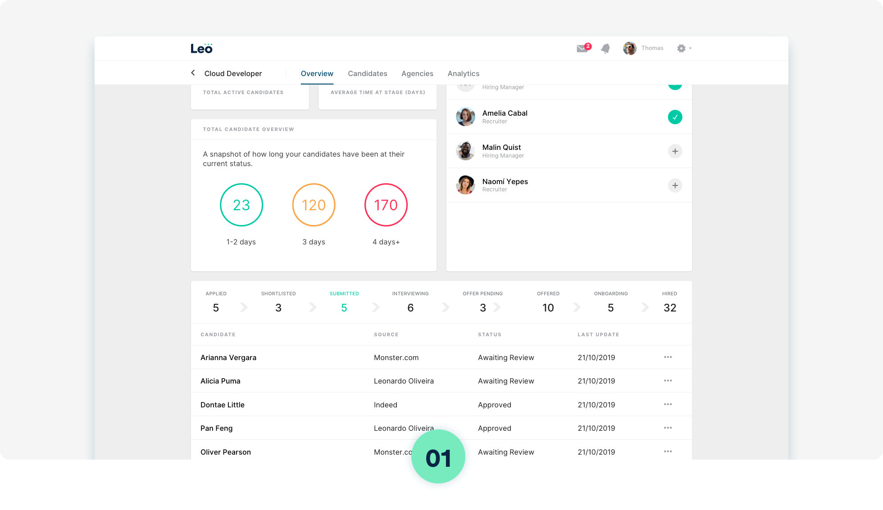
Task: Click the red 170 circle indicator
Action: coord(386,205)
